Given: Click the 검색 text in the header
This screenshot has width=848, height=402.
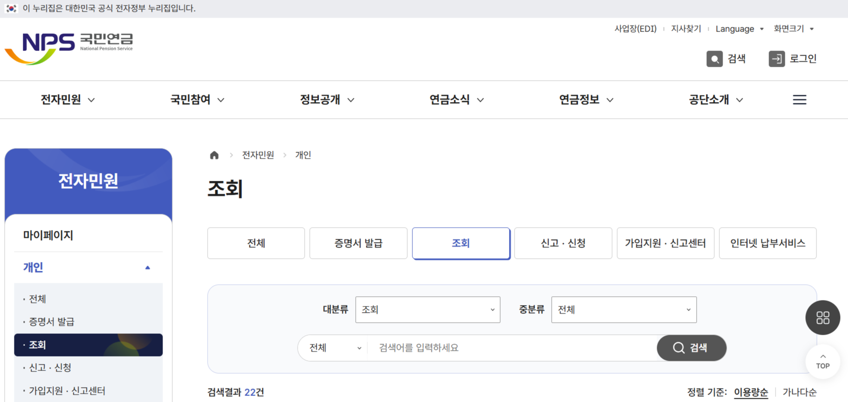Looking at the screenshot, I should 737,59.
